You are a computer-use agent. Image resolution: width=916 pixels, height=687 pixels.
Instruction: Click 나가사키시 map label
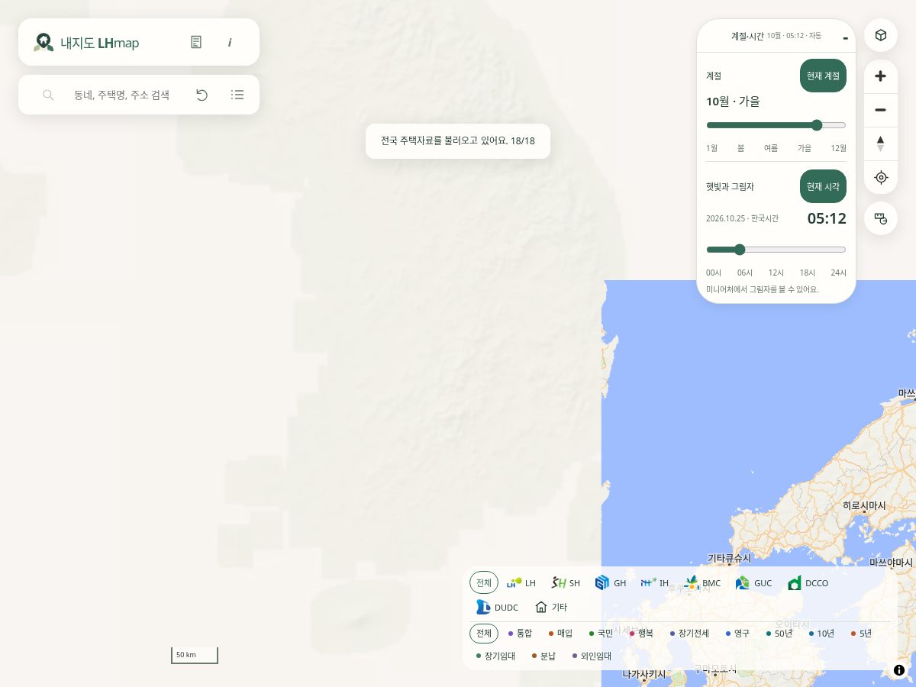[x=643, y=675]
